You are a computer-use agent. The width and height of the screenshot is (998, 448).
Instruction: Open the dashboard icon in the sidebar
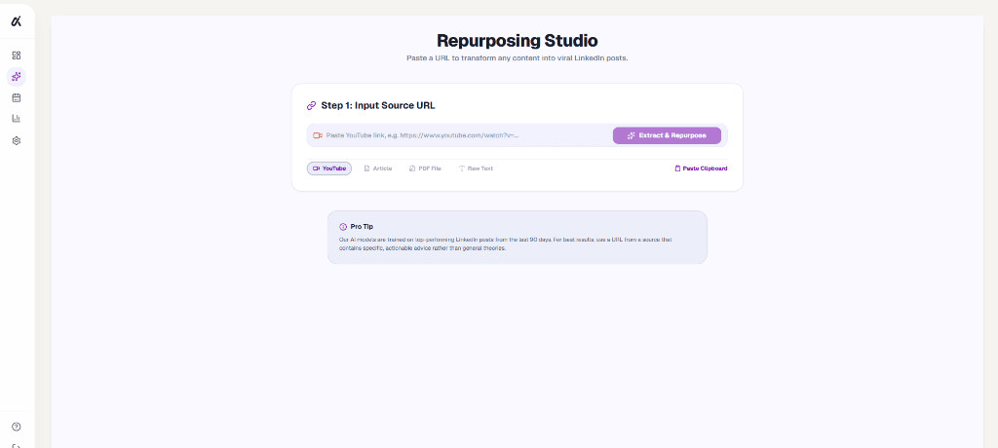pos(17,56)
